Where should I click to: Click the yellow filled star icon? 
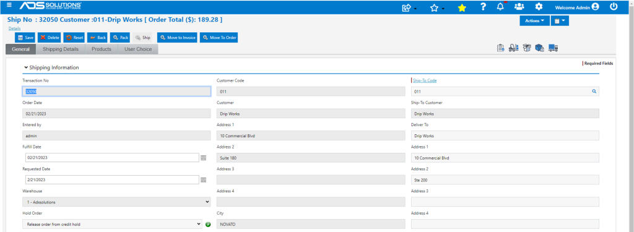click(x=462, y=7)
